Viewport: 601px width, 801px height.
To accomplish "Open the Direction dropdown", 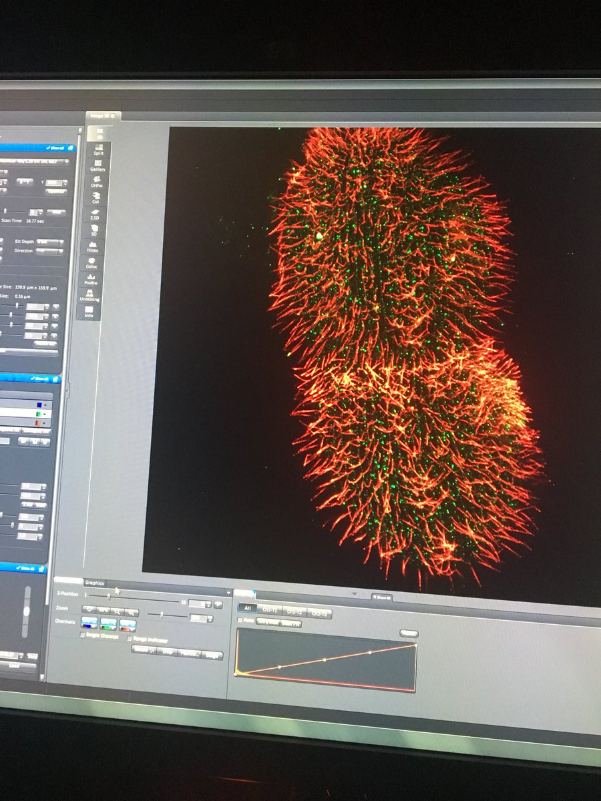I will point(50,251).
